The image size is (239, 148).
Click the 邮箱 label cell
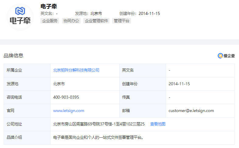(143, 111)
